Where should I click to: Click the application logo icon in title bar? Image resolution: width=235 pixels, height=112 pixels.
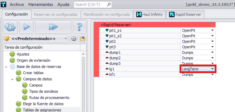[4, 5]
